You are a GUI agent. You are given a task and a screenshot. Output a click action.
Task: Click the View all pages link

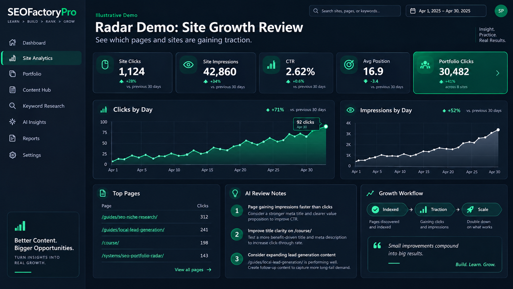pyautogui.click(x=193, y=270)
